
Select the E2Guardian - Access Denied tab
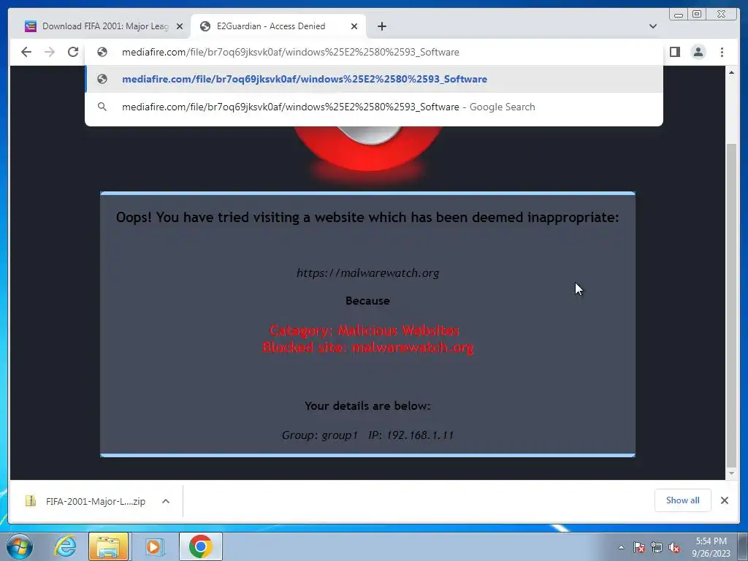278,26
